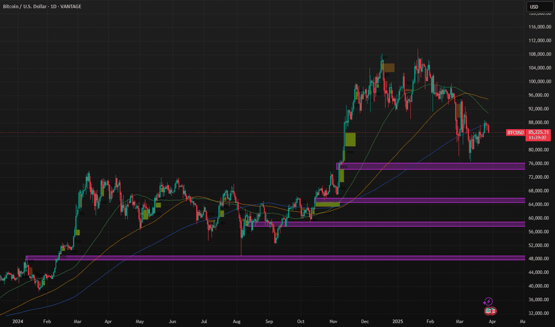Click the Nov label on time axis
This screenshot has width=555, height=327.
click(x=333, y=322)
